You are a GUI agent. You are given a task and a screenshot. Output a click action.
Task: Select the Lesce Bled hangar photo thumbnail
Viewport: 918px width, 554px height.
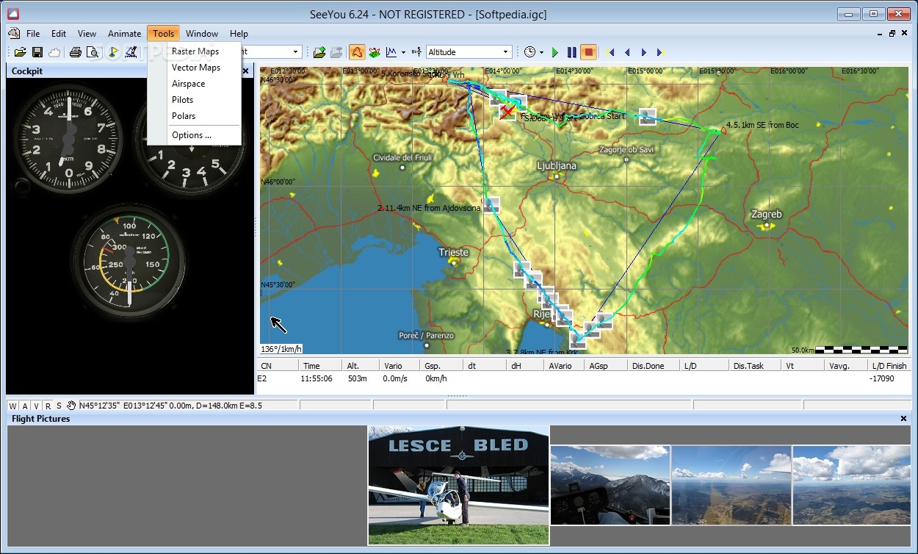point(458,485)
